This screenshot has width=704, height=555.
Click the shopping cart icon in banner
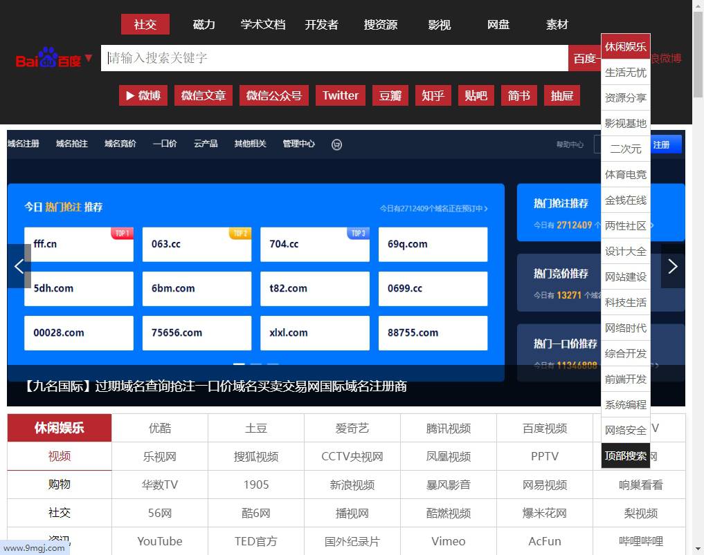336,144
